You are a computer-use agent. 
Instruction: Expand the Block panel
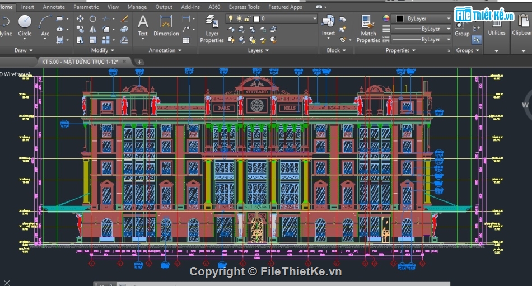(x=336, y=50)
